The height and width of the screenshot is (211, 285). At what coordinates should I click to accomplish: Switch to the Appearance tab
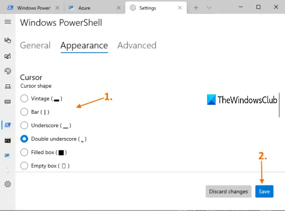point(84,46)
